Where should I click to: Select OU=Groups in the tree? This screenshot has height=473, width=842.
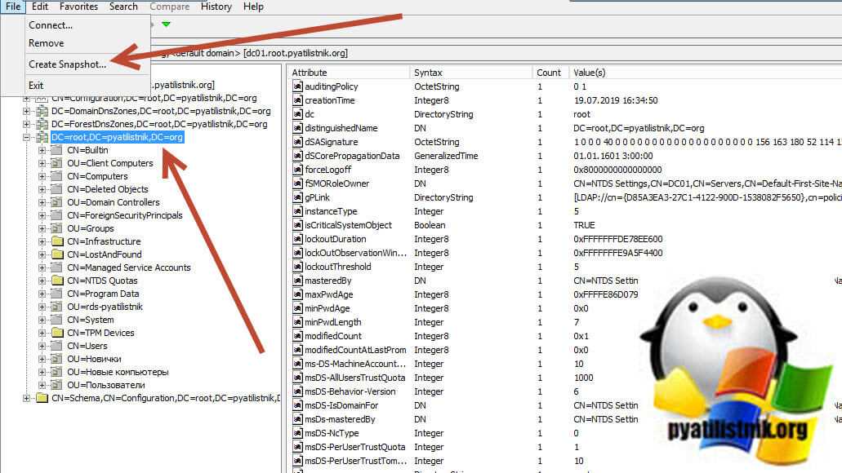(90, 228)
